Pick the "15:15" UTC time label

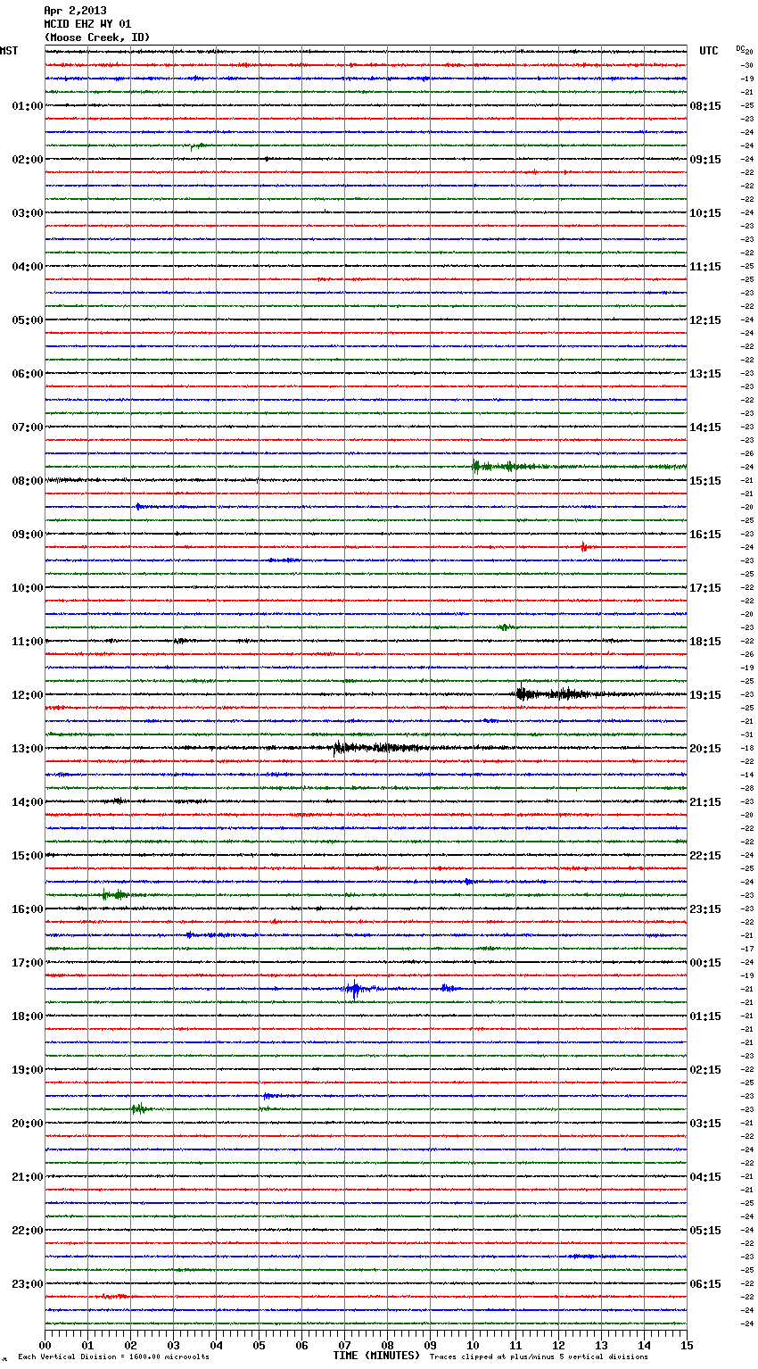click(x=705, y=481)
